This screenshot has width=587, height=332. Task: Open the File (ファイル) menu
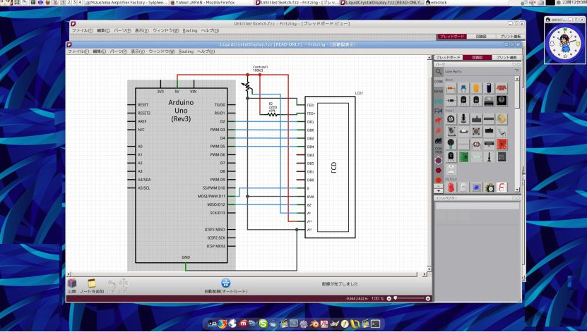[x=76, y=51]
